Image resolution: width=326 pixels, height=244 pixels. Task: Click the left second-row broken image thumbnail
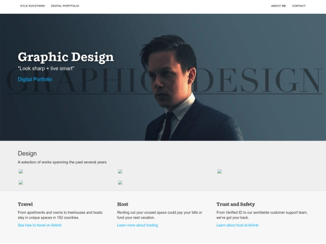(21, 183)
